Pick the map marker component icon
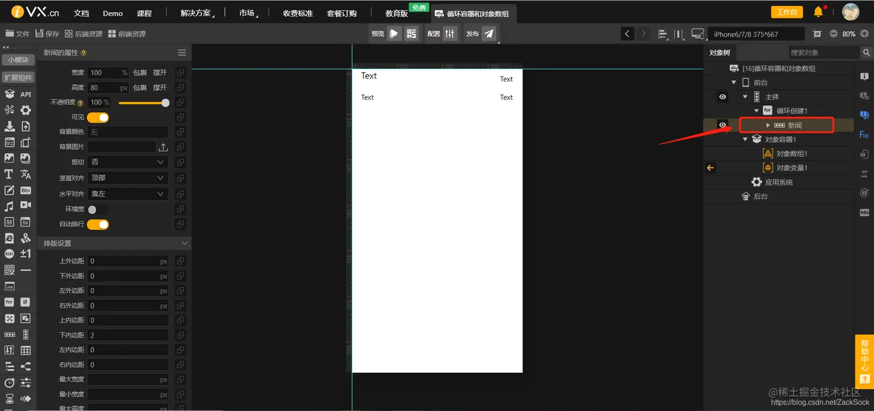 25,238
